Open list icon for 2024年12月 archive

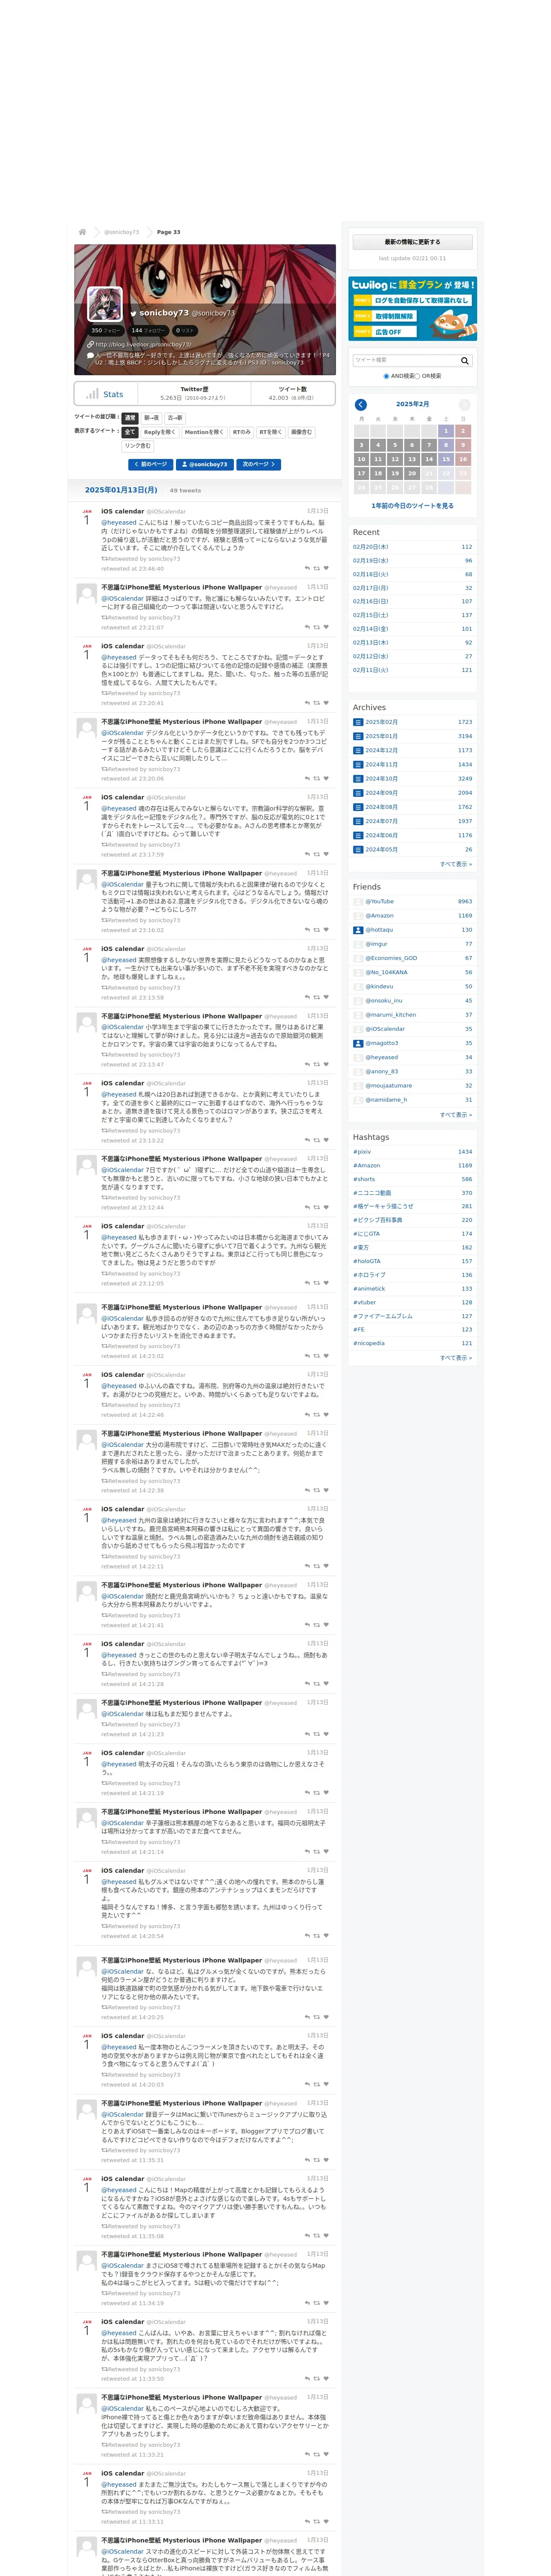coord(358,750)
